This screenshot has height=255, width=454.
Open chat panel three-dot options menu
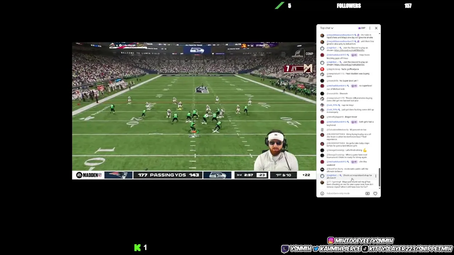[370, 28]
